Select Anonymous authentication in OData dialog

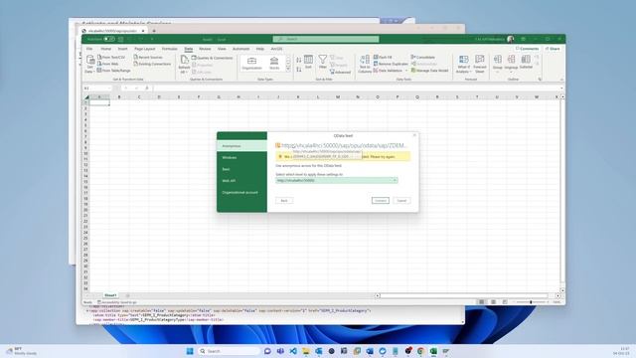pos(241,146)
